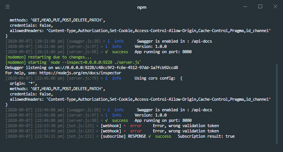Click the server.js:79 file reference

pos(82,78)
